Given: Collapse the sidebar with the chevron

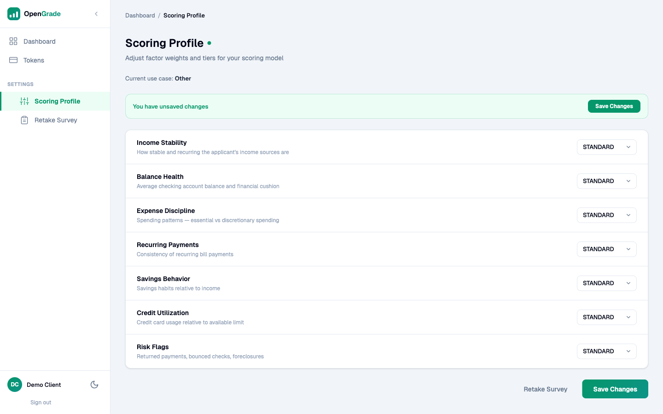Looking at the screenshot, I should click(x=96, y=14).
